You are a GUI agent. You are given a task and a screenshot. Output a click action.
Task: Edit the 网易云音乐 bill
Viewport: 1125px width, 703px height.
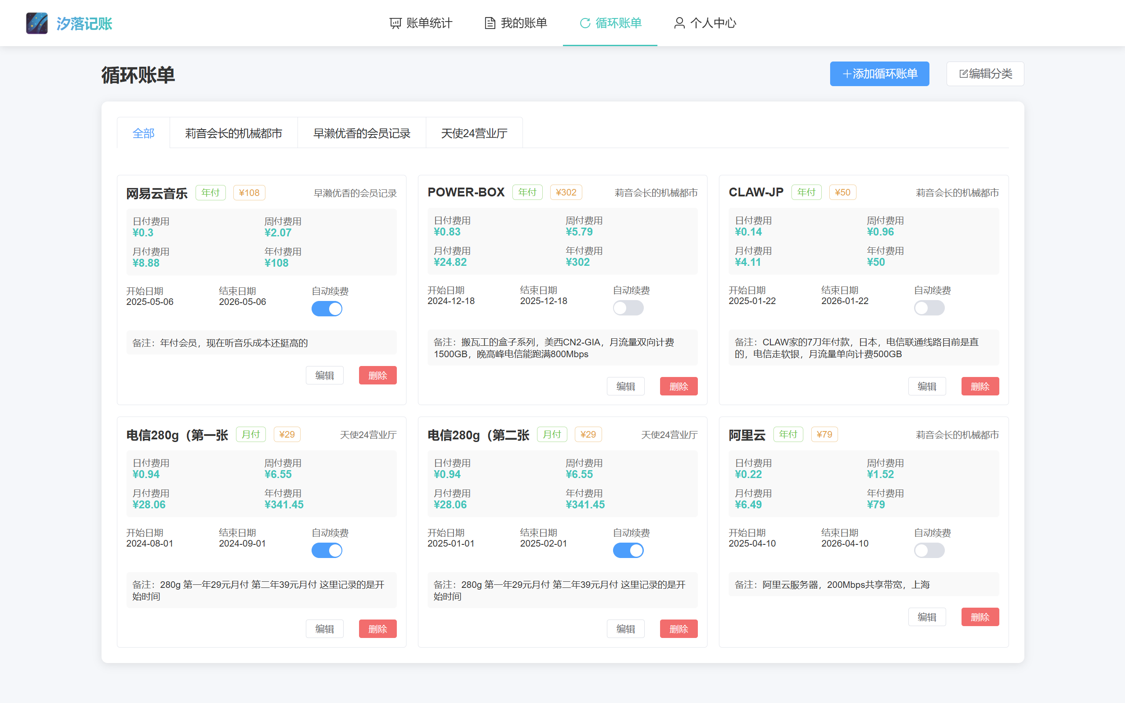point(324,375)
